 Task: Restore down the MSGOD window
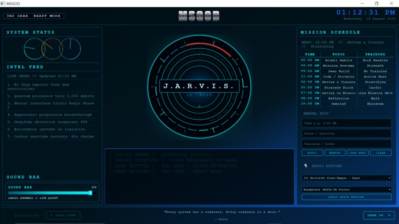pyautogui.click(x=377, y=3)
